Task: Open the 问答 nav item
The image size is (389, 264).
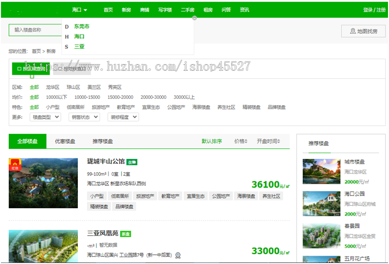Action: point(226,10)
